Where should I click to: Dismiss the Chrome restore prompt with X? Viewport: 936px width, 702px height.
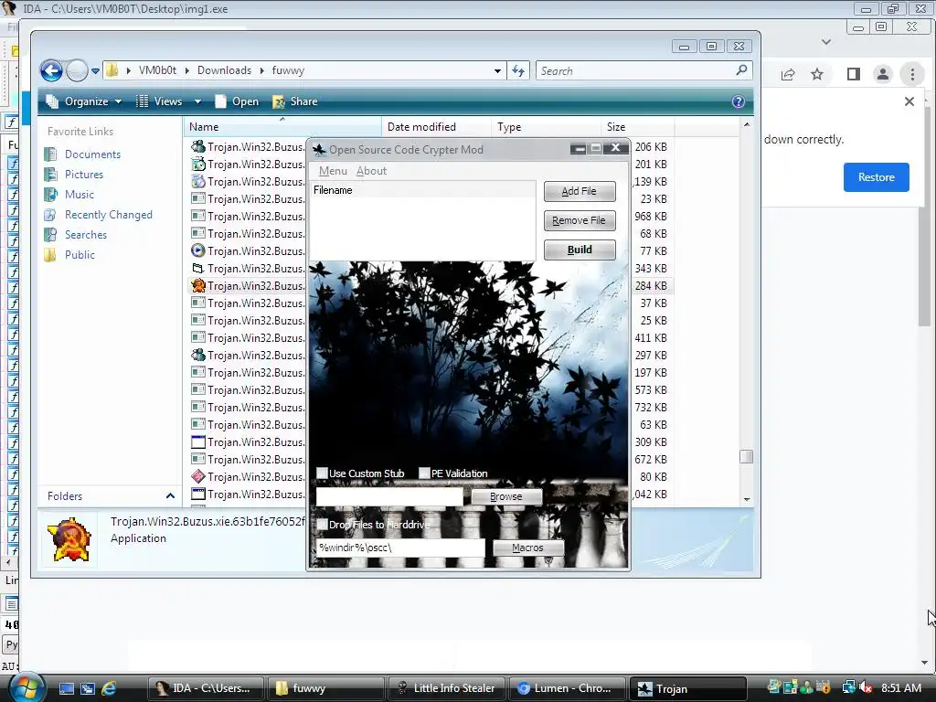909,101
